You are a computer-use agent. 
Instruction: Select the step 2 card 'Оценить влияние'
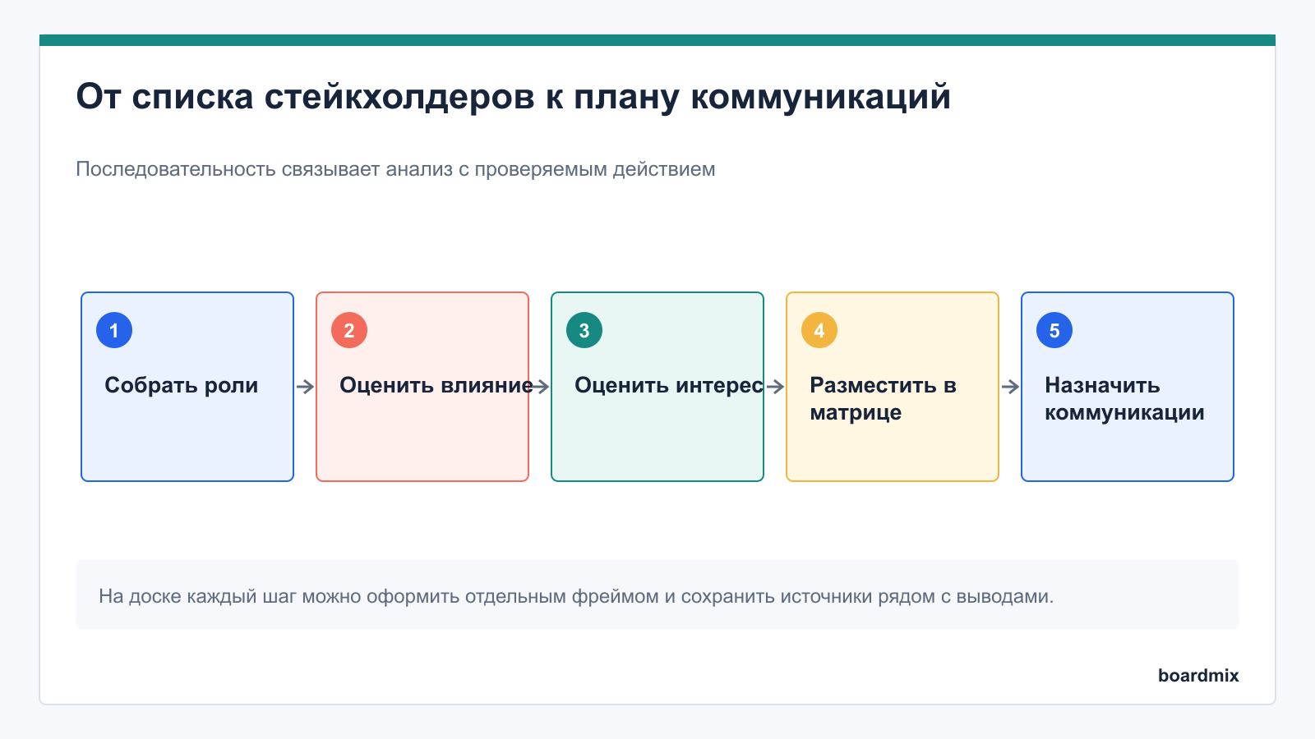[x=422, y=387]
